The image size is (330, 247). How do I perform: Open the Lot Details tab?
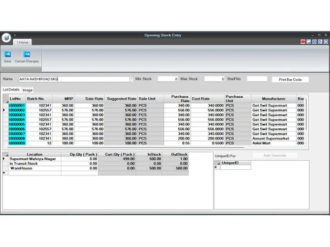pos(11,90)
